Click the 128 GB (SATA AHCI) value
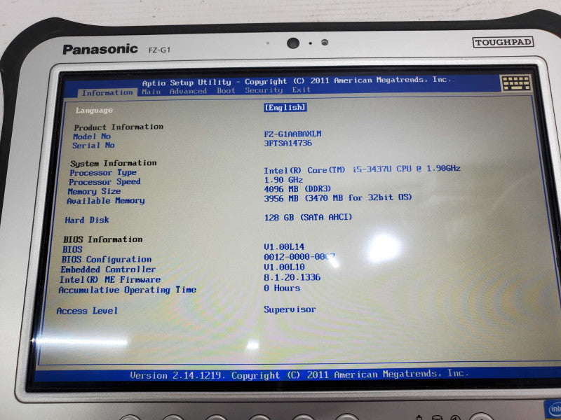The height and width of the screenshot is (420, 561). click(x=308, y=217)
